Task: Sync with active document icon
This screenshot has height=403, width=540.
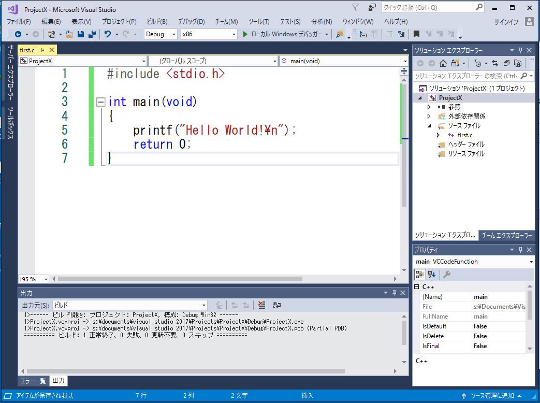Action: [x=495, y=63]
